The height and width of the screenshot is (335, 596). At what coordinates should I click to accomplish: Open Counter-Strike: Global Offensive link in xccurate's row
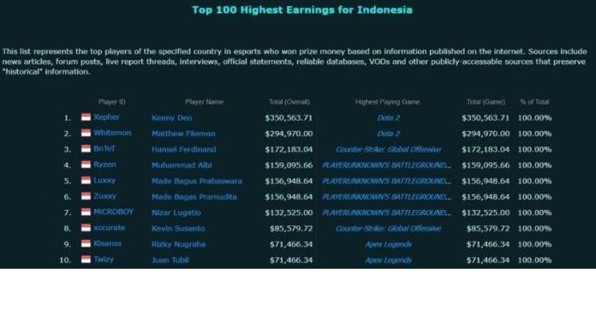[388, 229]
